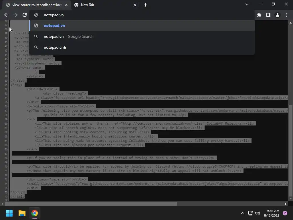This screenshot has height=220, width=293.
Task: Open the clock showing 9:46 AM
Action: click(272, 213)
